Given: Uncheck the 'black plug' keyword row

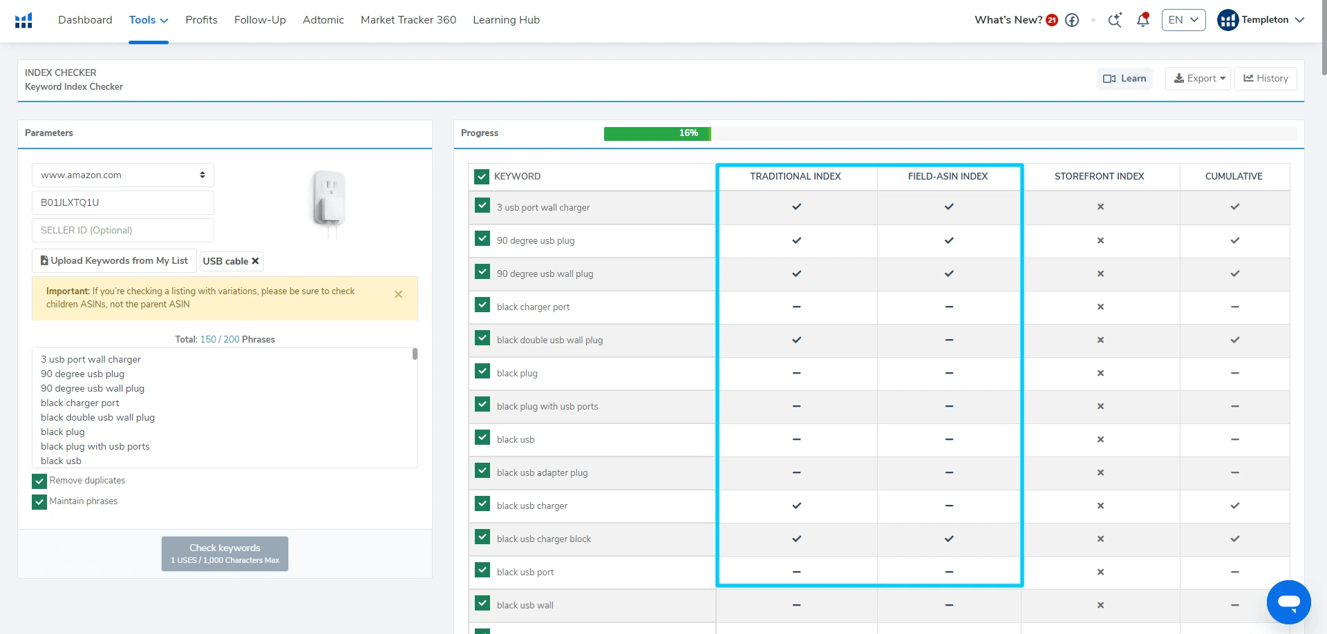Looking at the screenshot, I should 482,372.
